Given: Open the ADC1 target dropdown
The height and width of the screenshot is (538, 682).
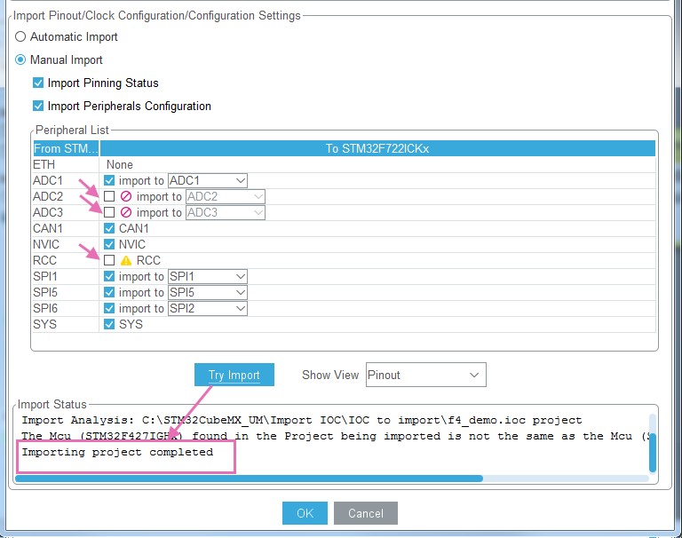Looking at the screenshot, I should coord(208,180).
